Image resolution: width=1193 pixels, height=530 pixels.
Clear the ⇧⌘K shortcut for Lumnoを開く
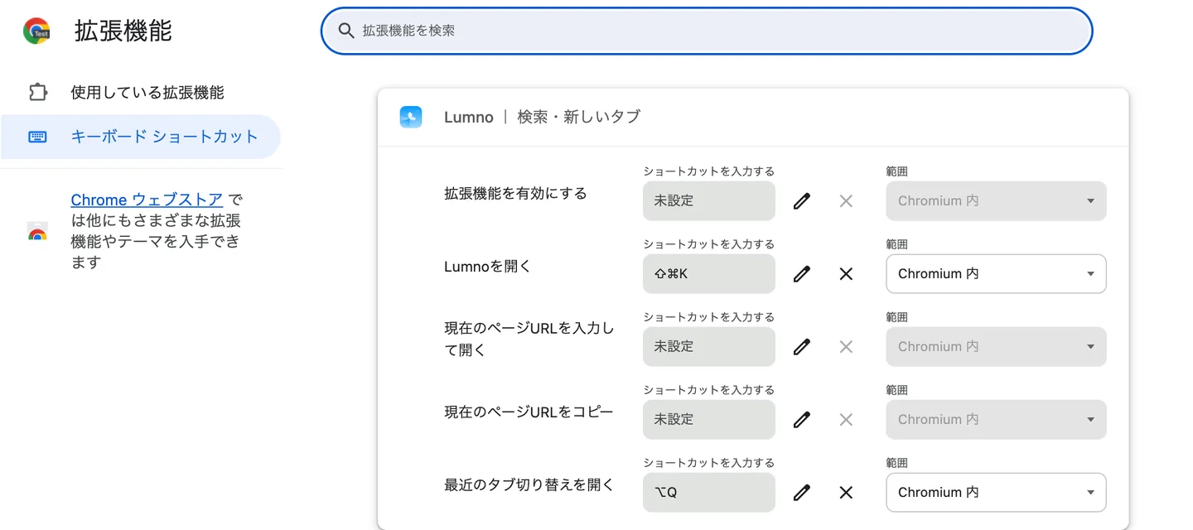pyautogui.click(x=846, y=274)
